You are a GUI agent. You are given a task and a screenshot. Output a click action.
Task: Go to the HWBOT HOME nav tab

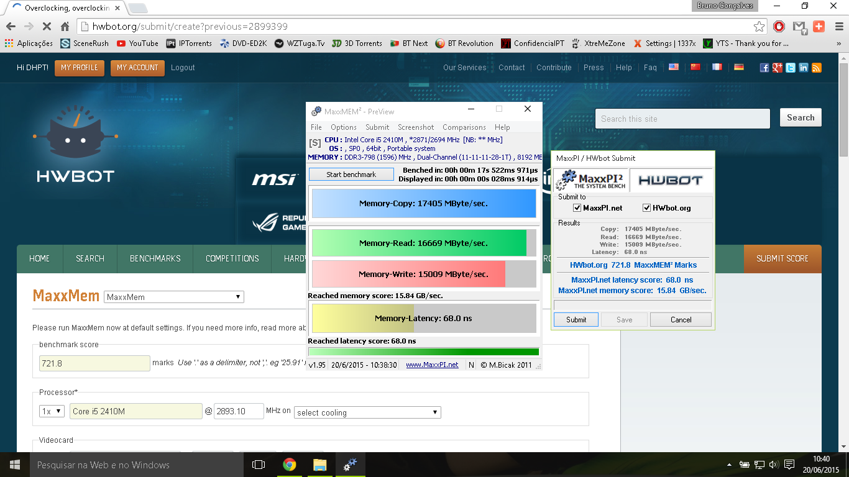(39, 258)
